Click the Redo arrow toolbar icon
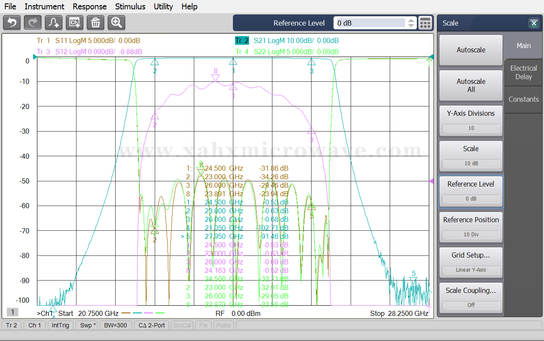 pyautogui.click(x=33, y=23)
